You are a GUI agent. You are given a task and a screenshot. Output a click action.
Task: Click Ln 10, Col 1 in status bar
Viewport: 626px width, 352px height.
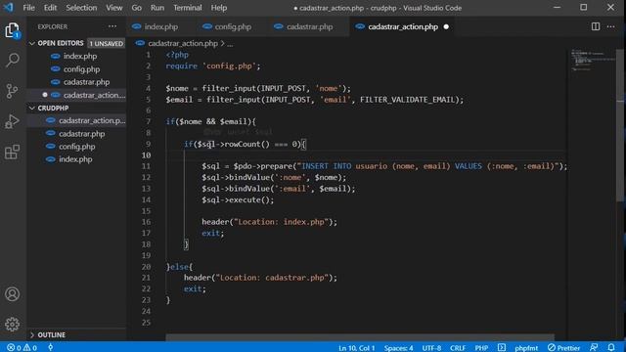coord(356,348)
